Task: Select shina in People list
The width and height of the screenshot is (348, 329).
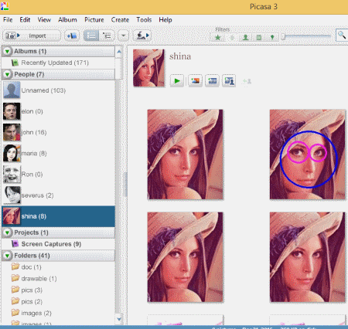Action: (58, 216)
